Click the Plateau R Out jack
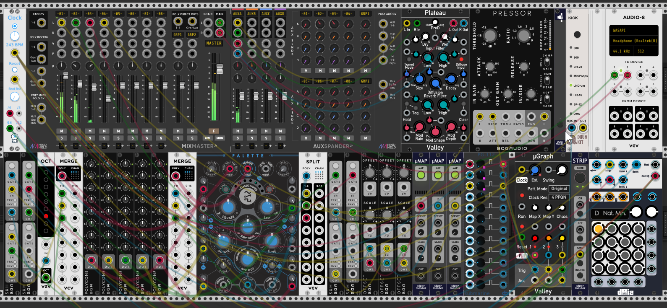The width and height of the screenshot is (667, 308). tap(463, 23)
